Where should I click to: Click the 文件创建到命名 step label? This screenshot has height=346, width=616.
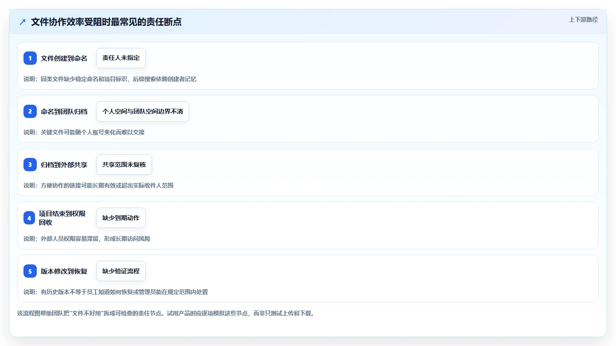(64, 58)
